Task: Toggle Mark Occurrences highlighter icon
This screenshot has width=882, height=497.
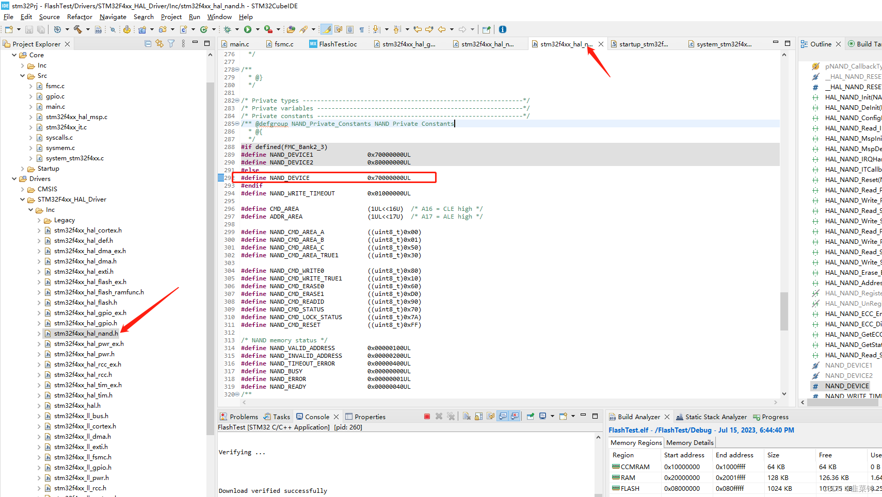Action: pyautogui.click(x=326, y=29)
